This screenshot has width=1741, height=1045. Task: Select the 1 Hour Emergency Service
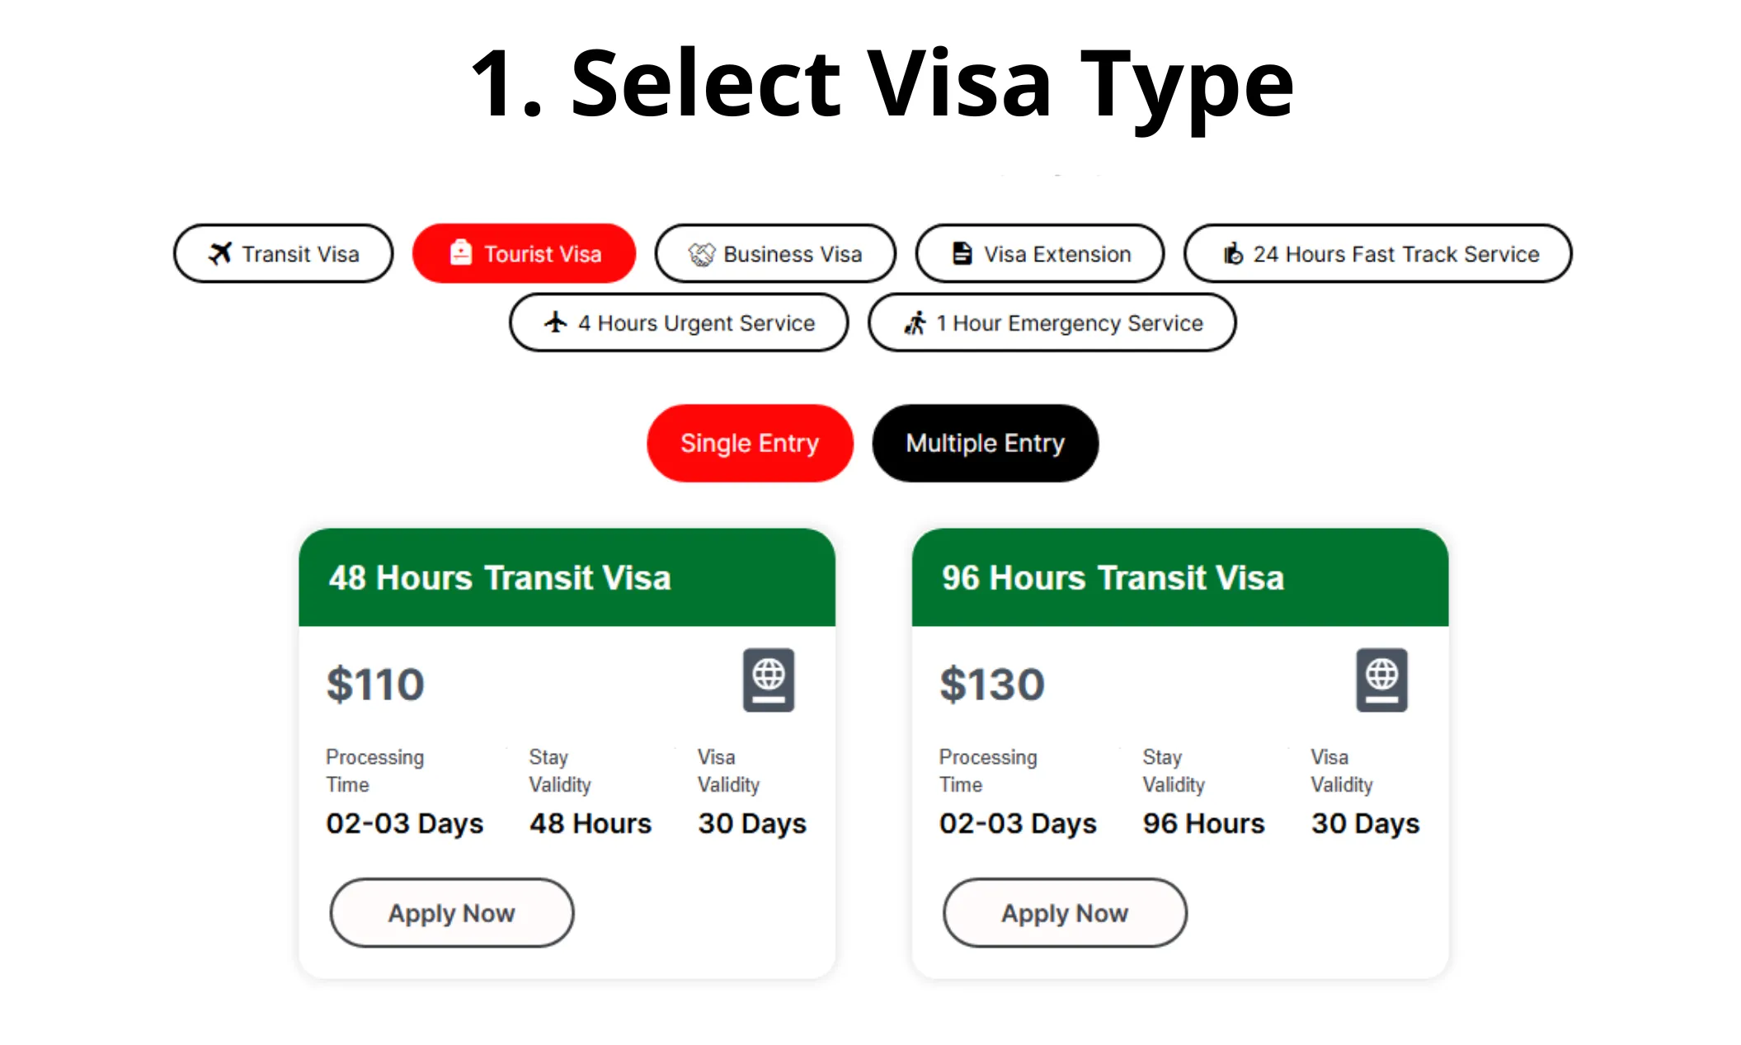1051,322
